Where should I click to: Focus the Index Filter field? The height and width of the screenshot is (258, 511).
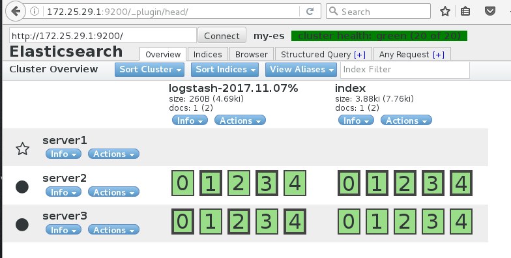tap(405, 70)
